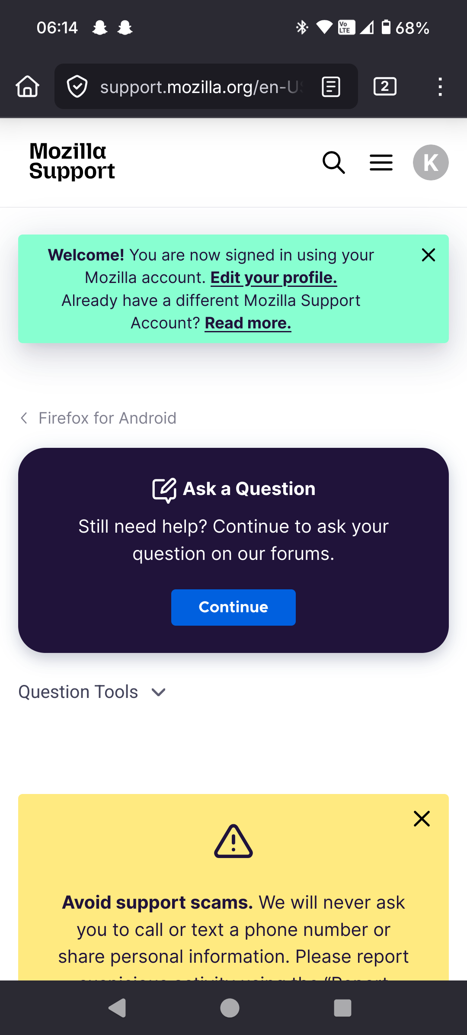Open the K profile avatar

click(431, 163)
